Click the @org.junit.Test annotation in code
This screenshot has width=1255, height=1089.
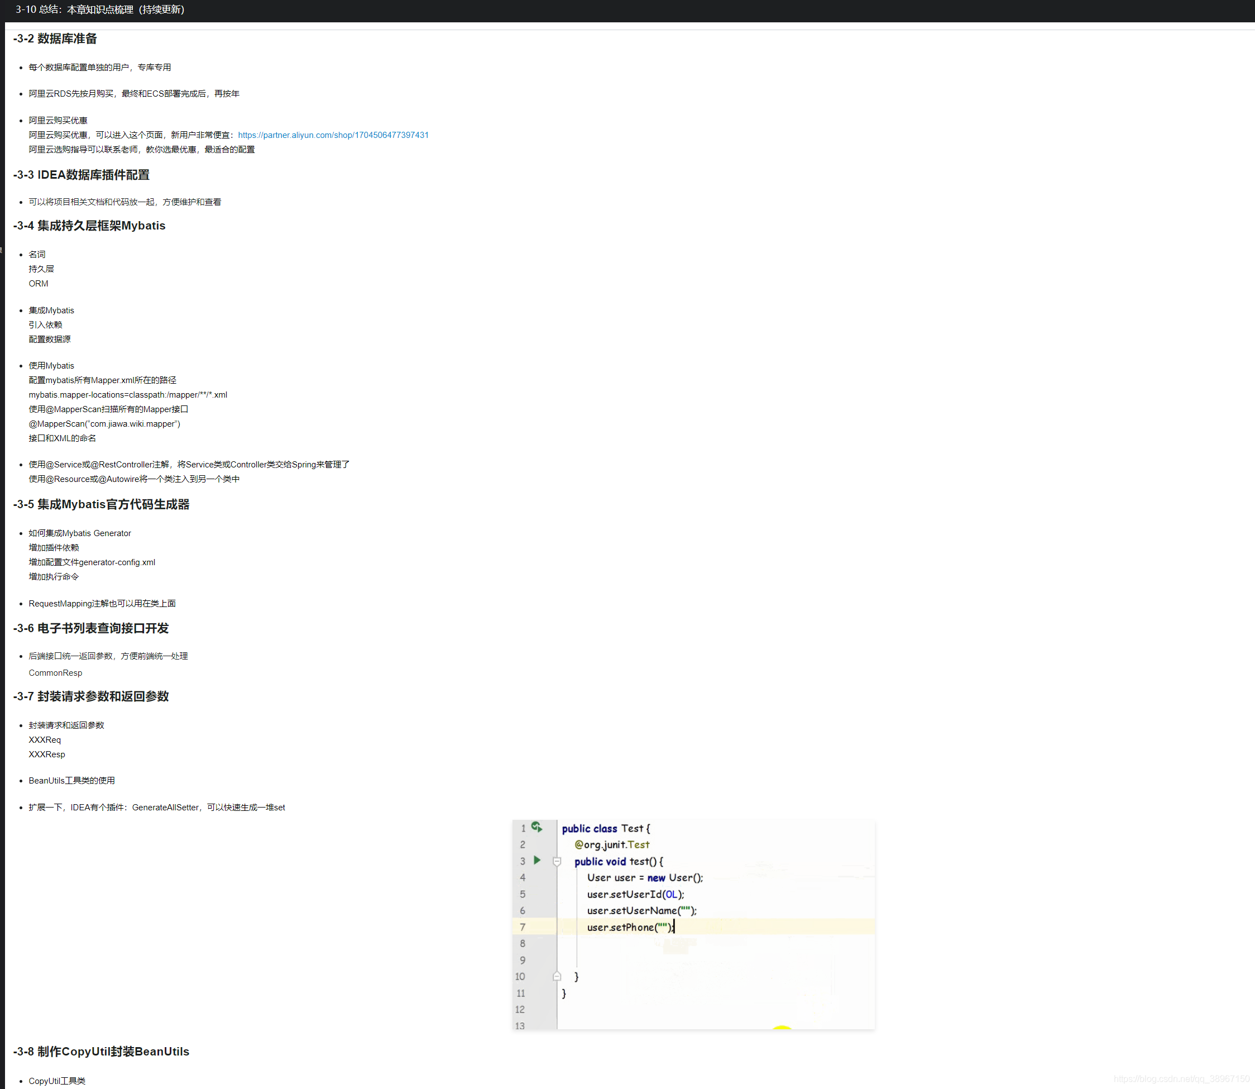(x=612, y=845)
